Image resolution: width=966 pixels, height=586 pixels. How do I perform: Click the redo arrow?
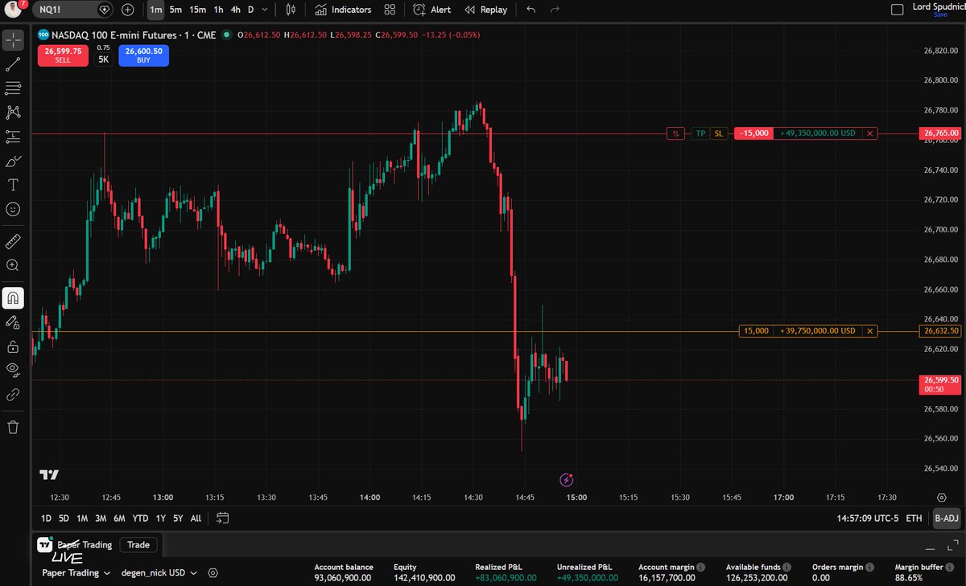coord(555,10)
